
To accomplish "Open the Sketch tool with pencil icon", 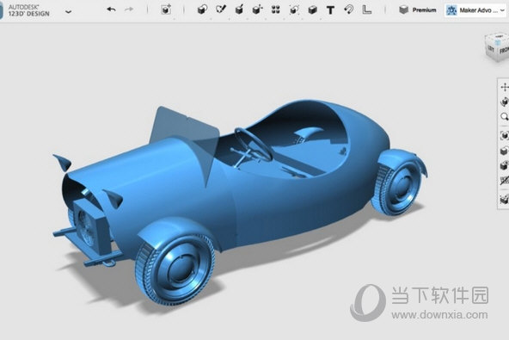I will click(221, 9).
